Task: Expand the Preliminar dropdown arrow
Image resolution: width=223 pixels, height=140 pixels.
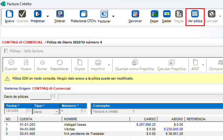Action: (x=48, y=16)
